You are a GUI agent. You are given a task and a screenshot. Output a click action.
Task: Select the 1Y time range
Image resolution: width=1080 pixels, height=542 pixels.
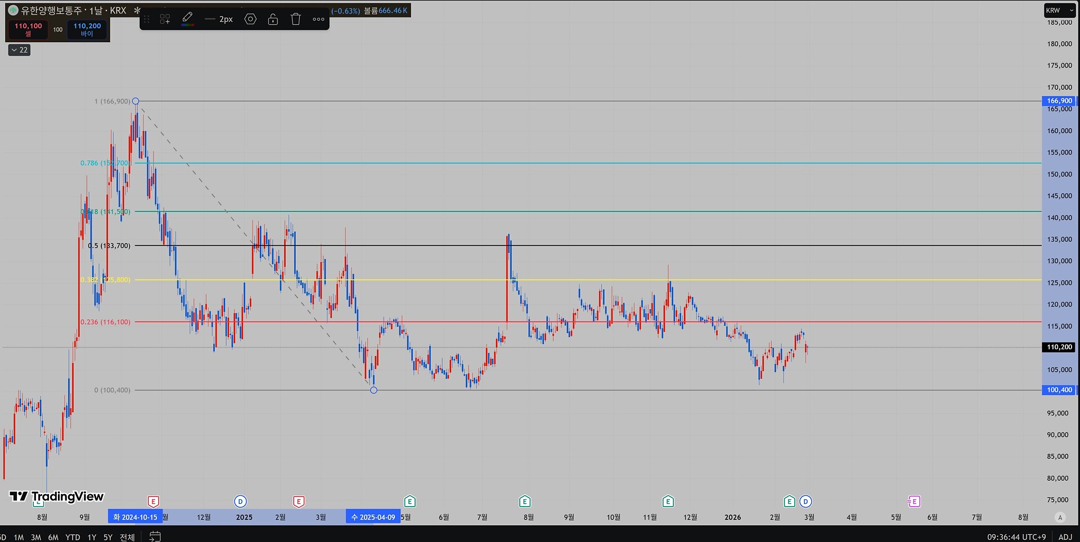click(92, 537)
